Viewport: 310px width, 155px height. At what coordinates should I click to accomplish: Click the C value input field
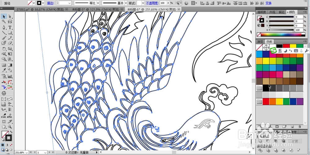coord(299,17)
